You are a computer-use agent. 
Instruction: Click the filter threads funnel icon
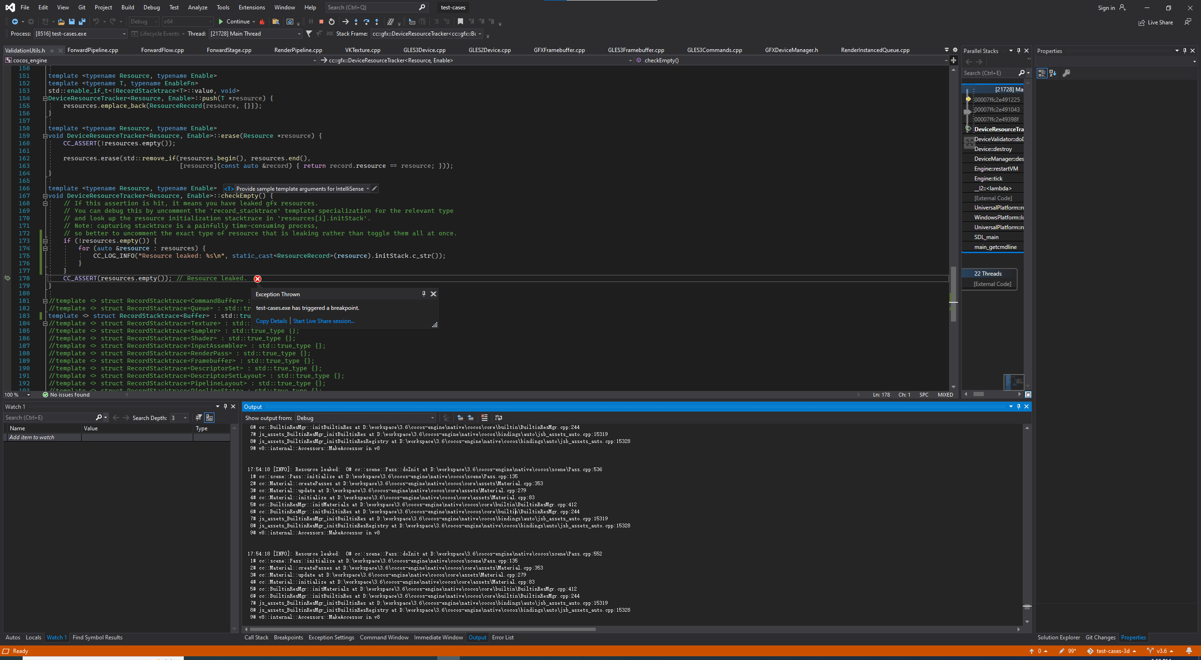(x=309, y=34)
